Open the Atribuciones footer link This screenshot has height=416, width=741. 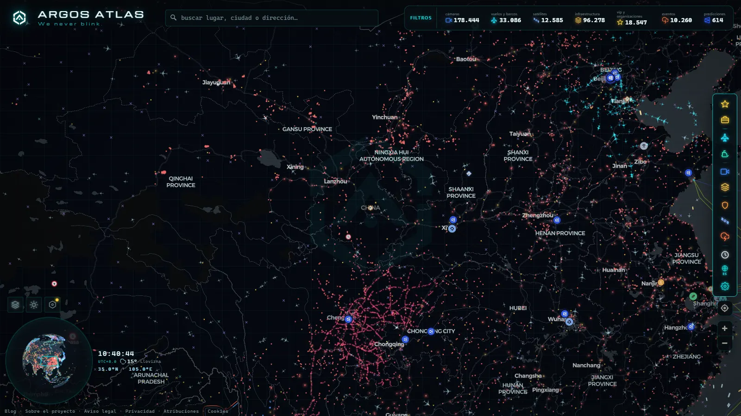(x=181, y=411)
